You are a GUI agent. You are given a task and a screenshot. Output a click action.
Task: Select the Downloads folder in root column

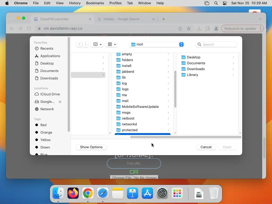pyautogui.click(x=208, y=69)
